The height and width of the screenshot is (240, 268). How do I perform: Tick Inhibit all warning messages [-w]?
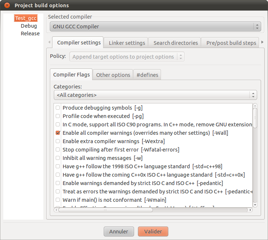pyautogui.click(x=58, y=158)
